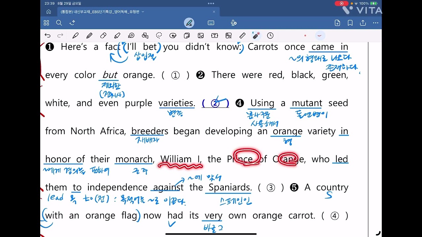The height and width of the screenshot is (237, 422).
Task: Click the word "mutant" in the passage
Action: click(307, 103)
